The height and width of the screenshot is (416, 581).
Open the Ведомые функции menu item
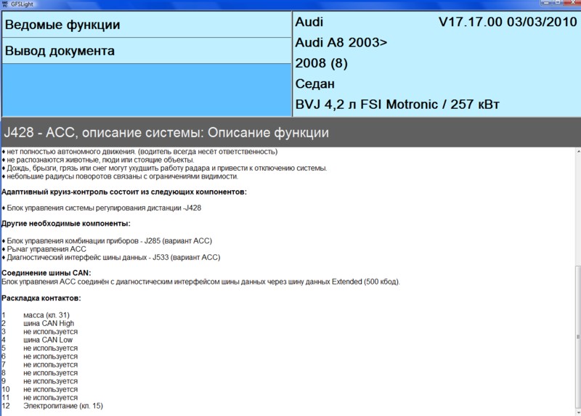62,25
